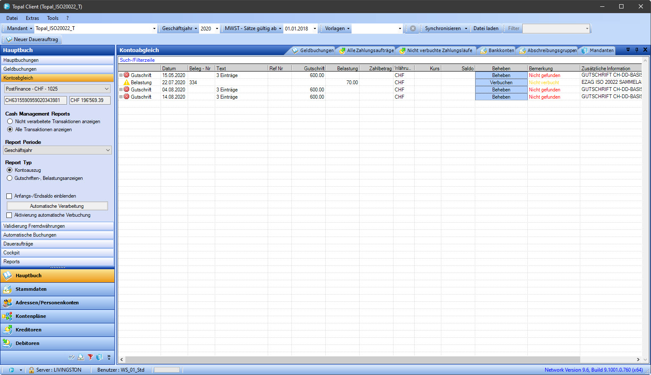Open the Extras menu
651x375 pixels.
(x=32, y=18)
